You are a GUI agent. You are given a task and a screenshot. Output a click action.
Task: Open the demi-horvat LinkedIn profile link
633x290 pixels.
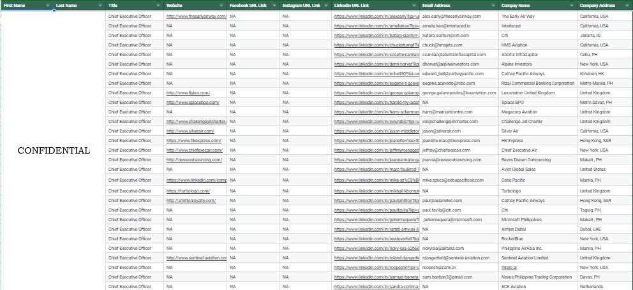click(376, 64)
